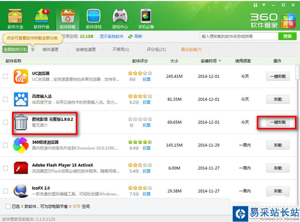Open the 软件大全 software library icon

coord(15,19)
